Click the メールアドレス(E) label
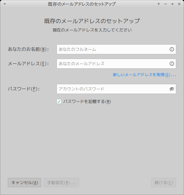184x195 pixels. click(x=28, y=64)
